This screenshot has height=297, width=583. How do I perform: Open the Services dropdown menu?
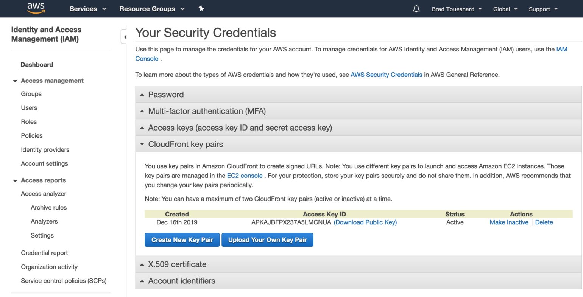88,9
